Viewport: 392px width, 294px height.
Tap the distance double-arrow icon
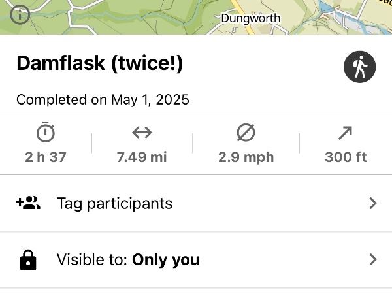(142, 133)
